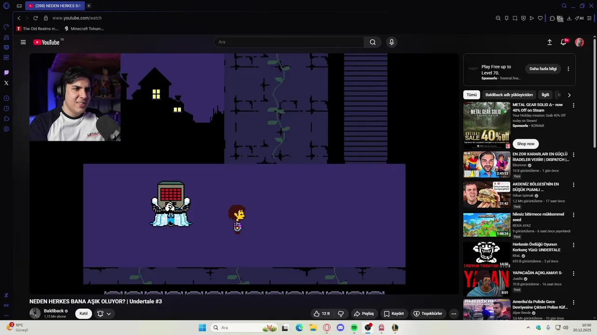
Task: Open the browser downloads icon
Action: [569, 18]
